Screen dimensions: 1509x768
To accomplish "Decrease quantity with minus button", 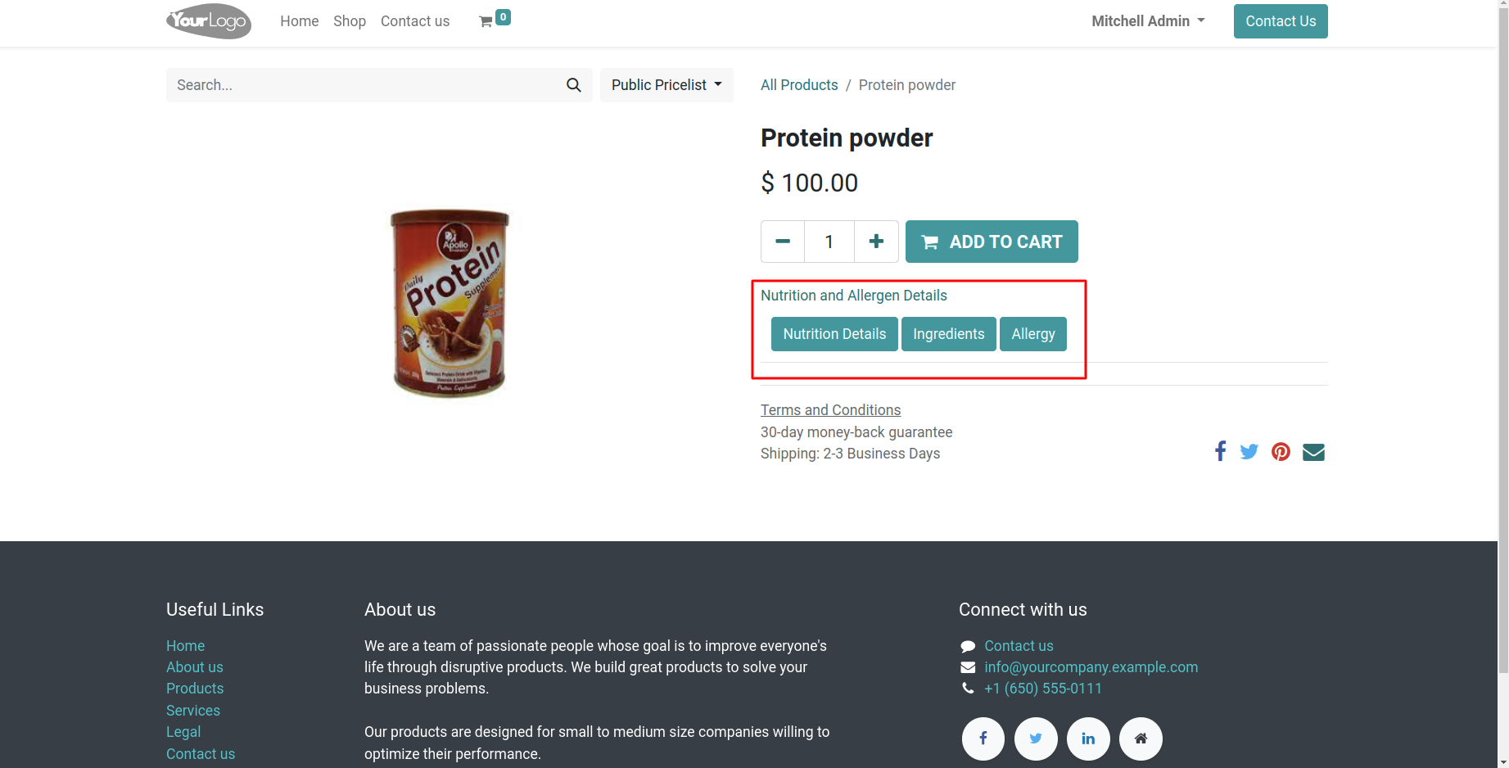I will click(x=783, y=242).
